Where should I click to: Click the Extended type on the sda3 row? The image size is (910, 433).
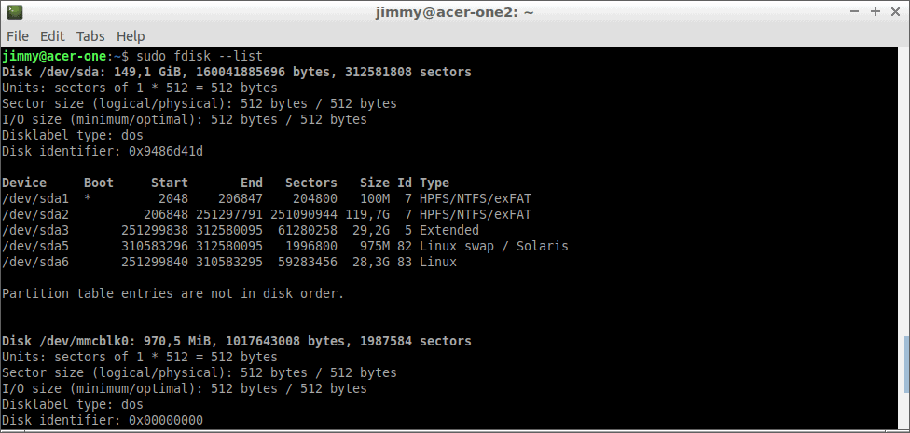[449, 230]
